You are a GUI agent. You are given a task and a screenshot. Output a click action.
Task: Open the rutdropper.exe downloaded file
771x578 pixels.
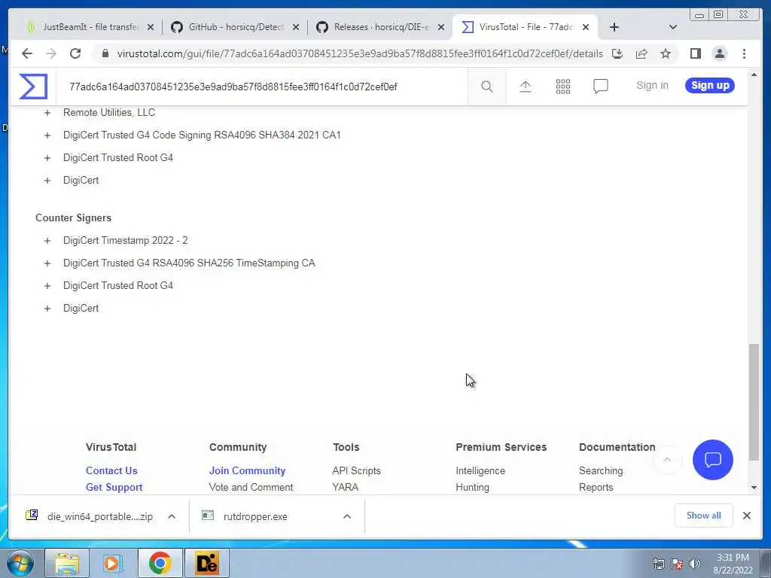(x=255, y=516)
